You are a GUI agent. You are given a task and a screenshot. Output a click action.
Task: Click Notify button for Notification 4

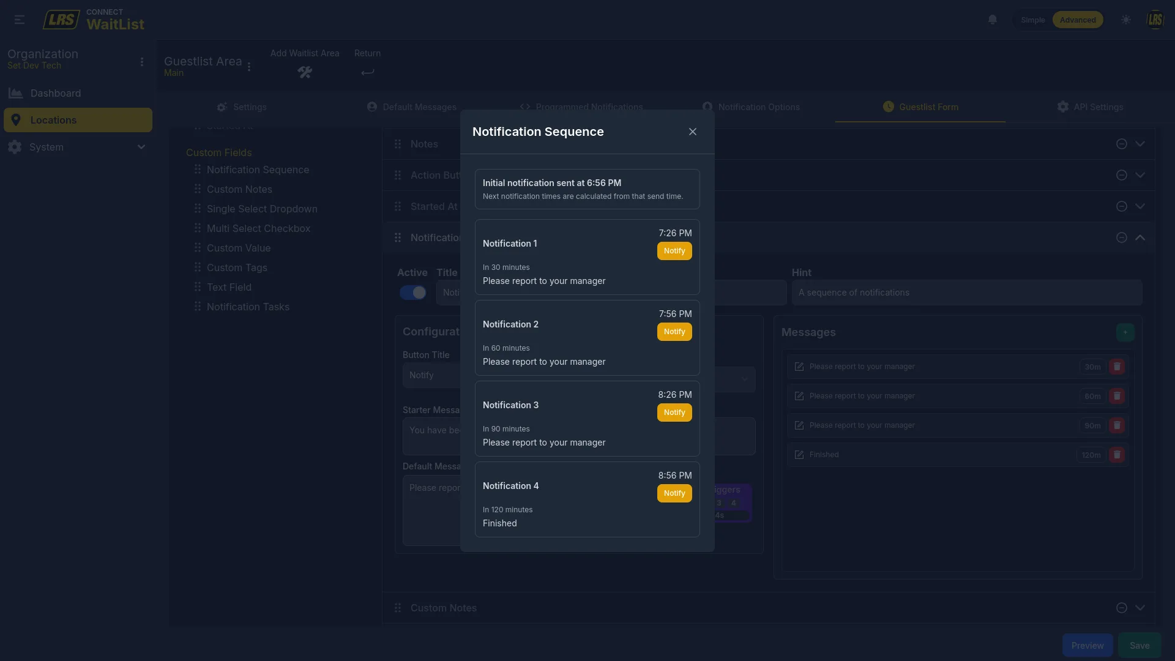(674, 493)
